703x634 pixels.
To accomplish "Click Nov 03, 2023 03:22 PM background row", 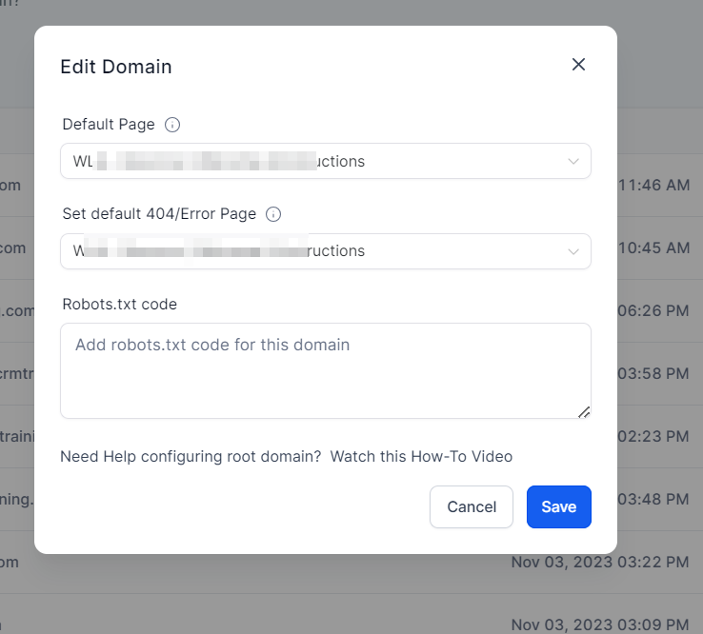I will click(x=600, y=562).
